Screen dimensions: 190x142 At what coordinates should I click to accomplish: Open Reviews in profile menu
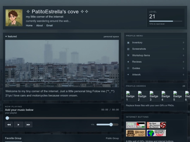[x=156, y=62]
